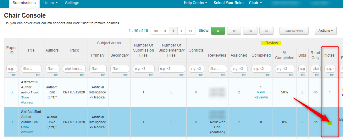Click Clear All Filters button
Image resolution: width=343 pixels, height=139 pixels.
(x=294, y=31)
